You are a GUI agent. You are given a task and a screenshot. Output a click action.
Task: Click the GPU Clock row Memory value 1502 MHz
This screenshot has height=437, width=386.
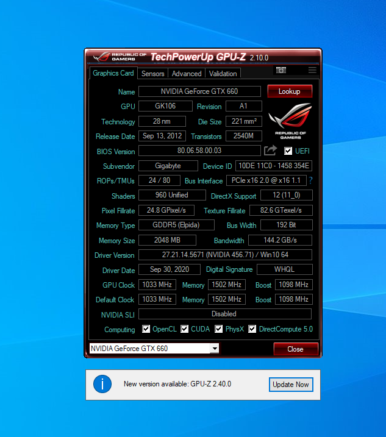point(227,285)
